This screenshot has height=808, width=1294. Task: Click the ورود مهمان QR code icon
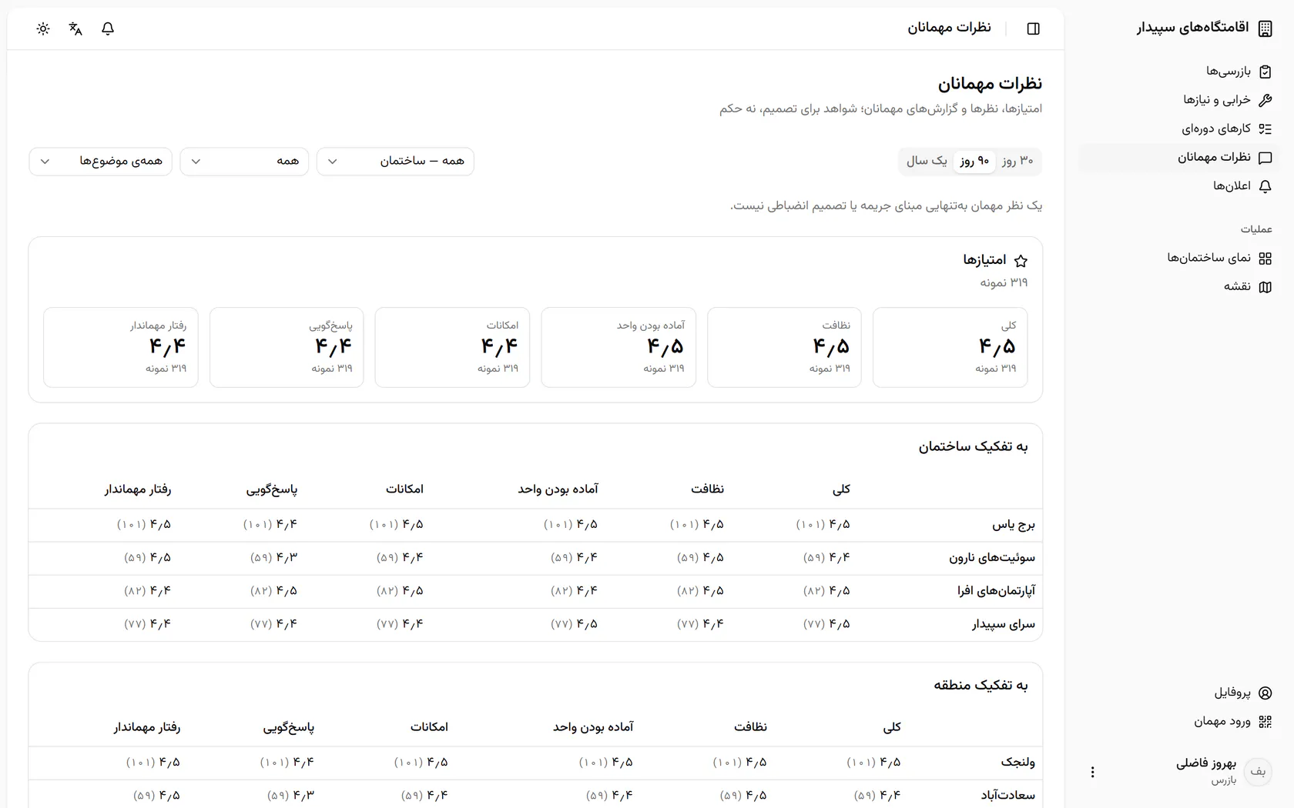pos(1265,722)
